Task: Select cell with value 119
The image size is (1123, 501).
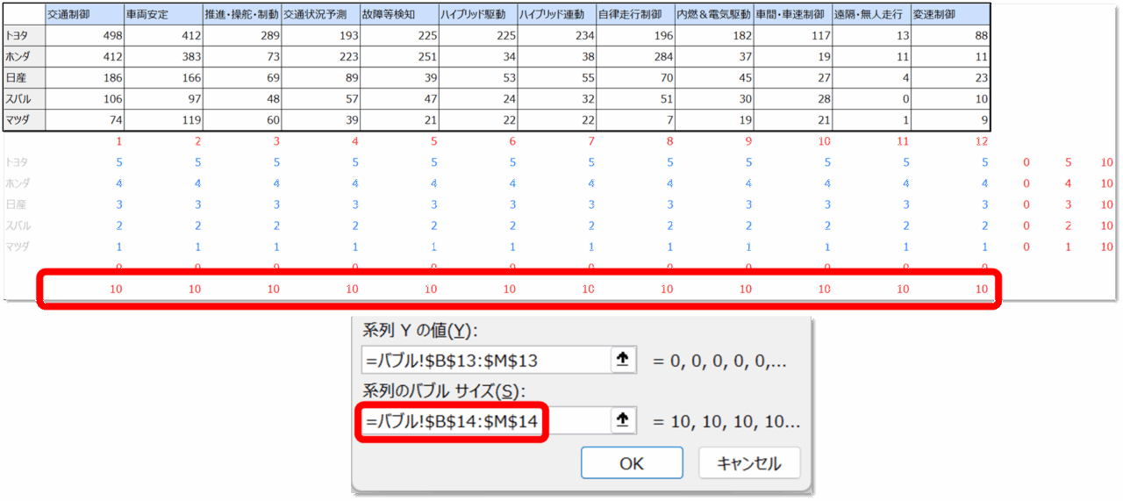Action: [162, 120]
